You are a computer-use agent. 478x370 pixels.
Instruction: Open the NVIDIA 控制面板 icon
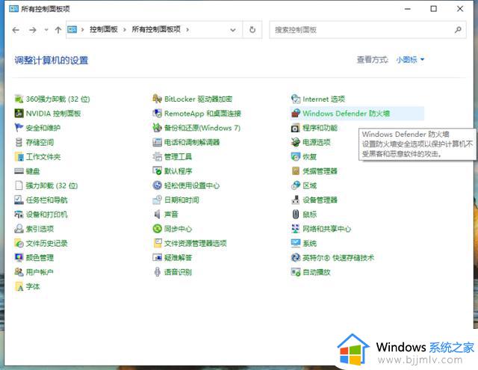point(19,113)
